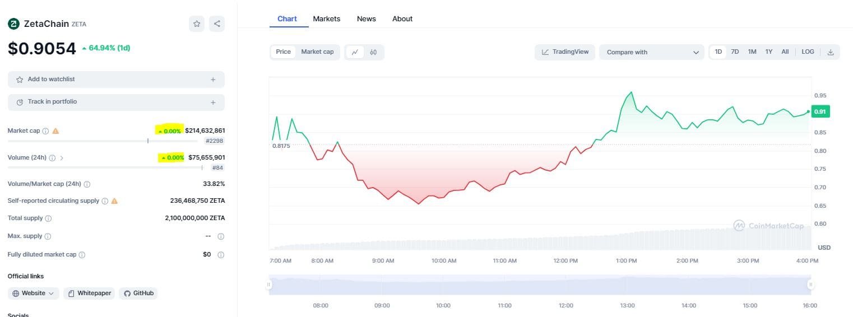The image size is (853, 317).
Task: Click the left handle of range selector
Action: (x=269, y=285)
